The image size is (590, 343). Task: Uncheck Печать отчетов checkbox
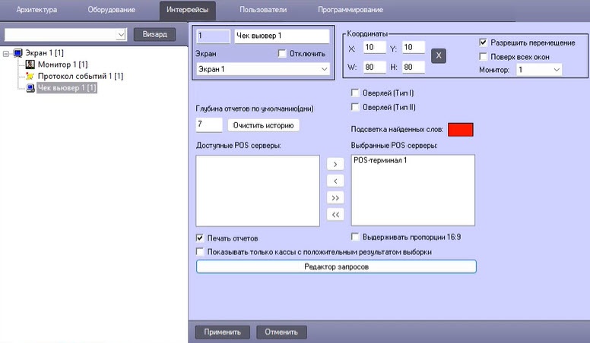(x=200, y=238)
